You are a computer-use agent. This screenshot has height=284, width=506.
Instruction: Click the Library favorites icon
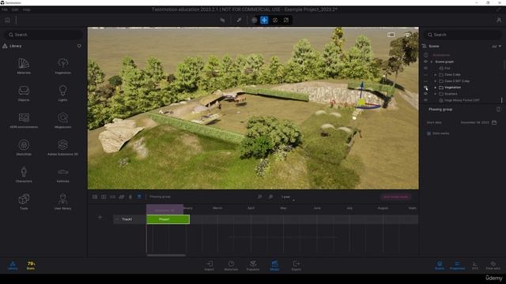(x=79, y=46)
